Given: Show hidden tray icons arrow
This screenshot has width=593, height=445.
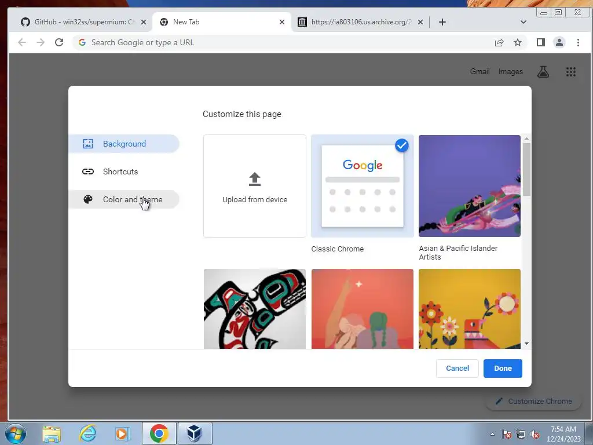Looking at the screenshot, I should coord(492,434).
